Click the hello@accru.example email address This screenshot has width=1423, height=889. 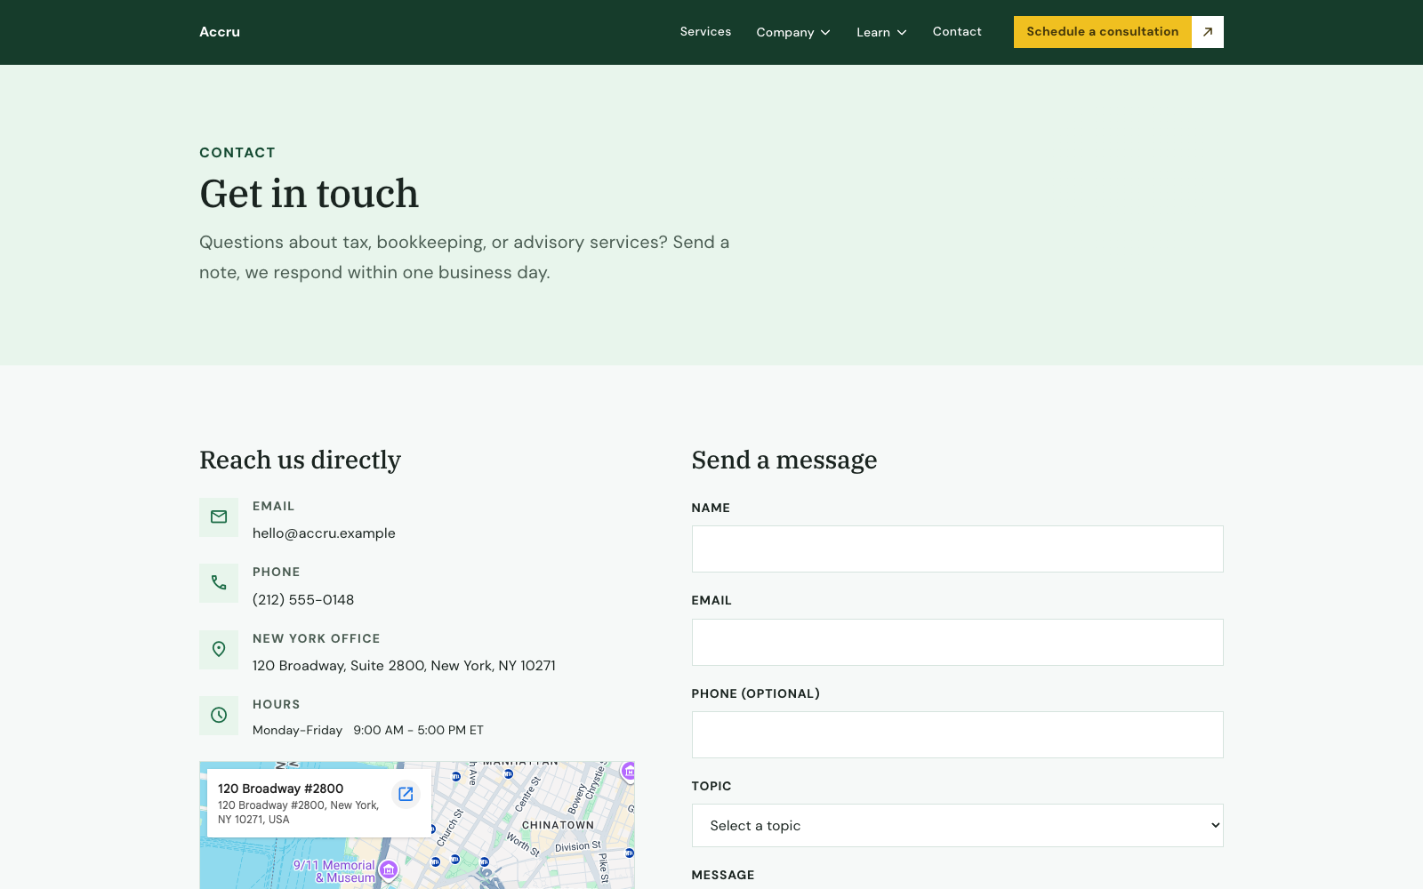click(324, 533)
